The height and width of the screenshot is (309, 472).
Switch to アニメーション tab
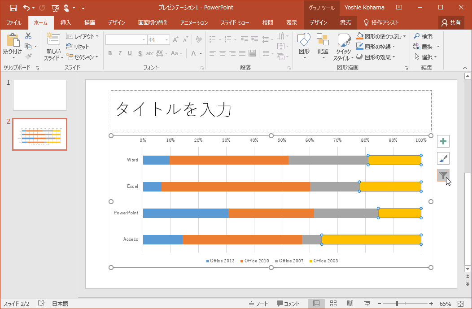tap(194, 22)
